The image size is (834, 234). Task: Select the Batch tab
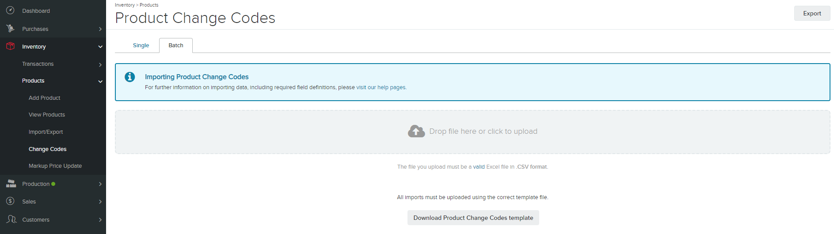point(176,45)
